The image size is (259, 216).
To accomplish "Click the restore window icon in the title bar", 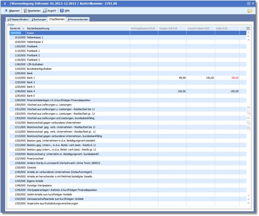I will point(248,3).
